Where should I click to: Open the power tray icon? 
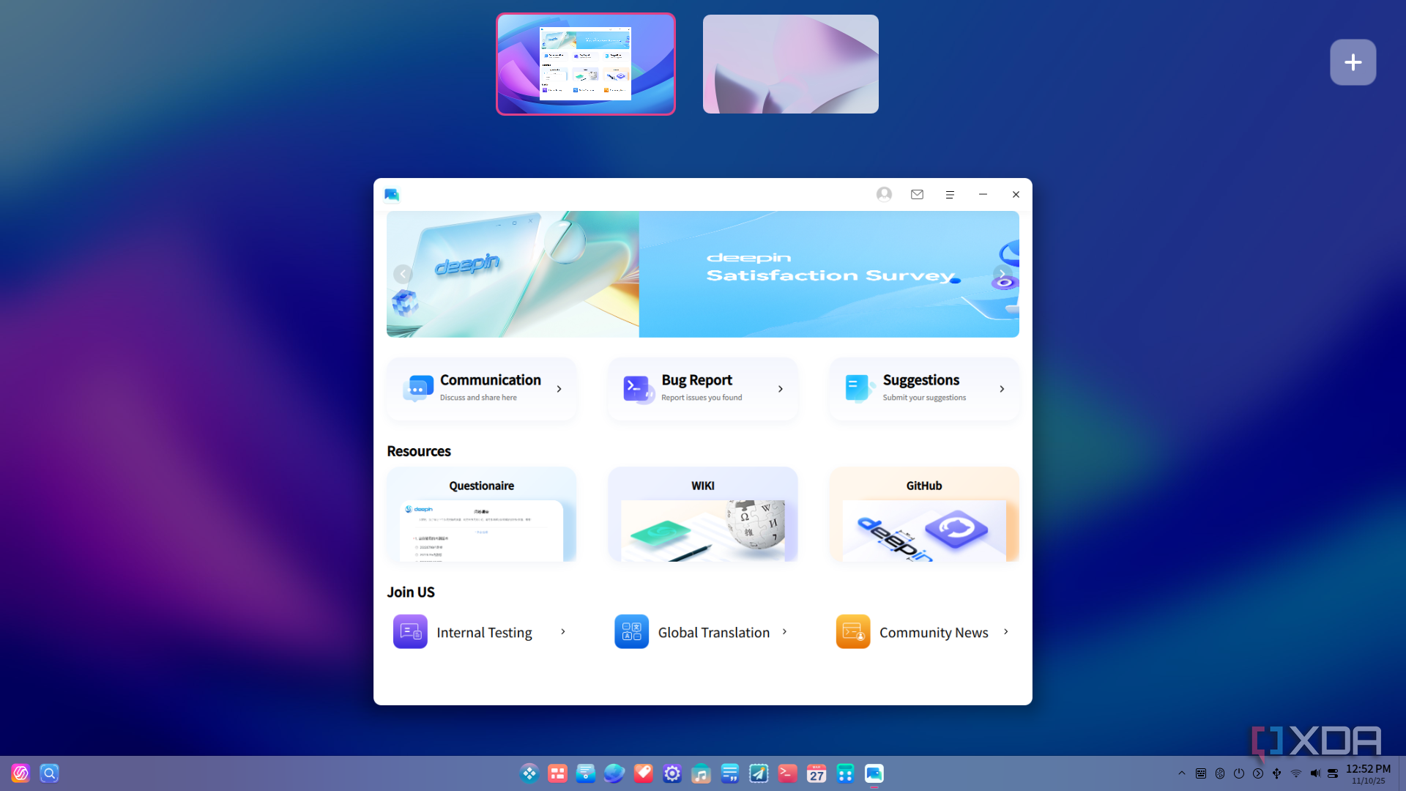point(1239,773)
